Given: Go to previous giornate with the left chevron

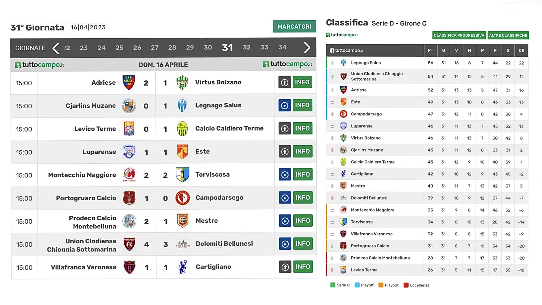Looking at the screenshot, I should point(56,48).
